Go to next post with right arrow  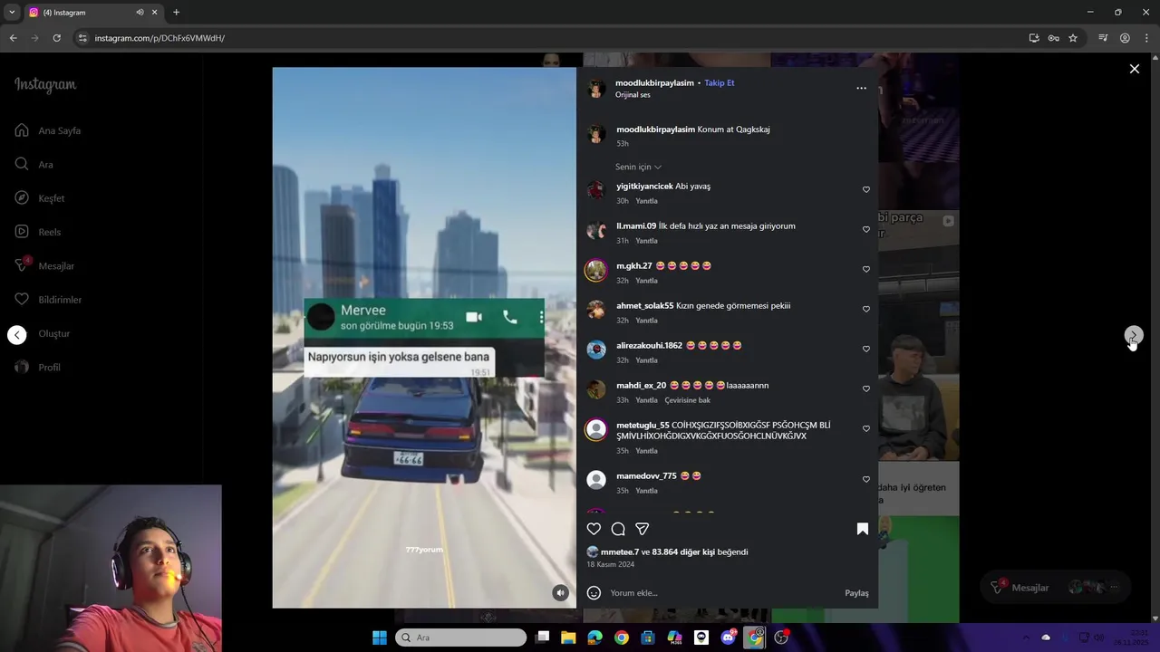pos(1134,336)
